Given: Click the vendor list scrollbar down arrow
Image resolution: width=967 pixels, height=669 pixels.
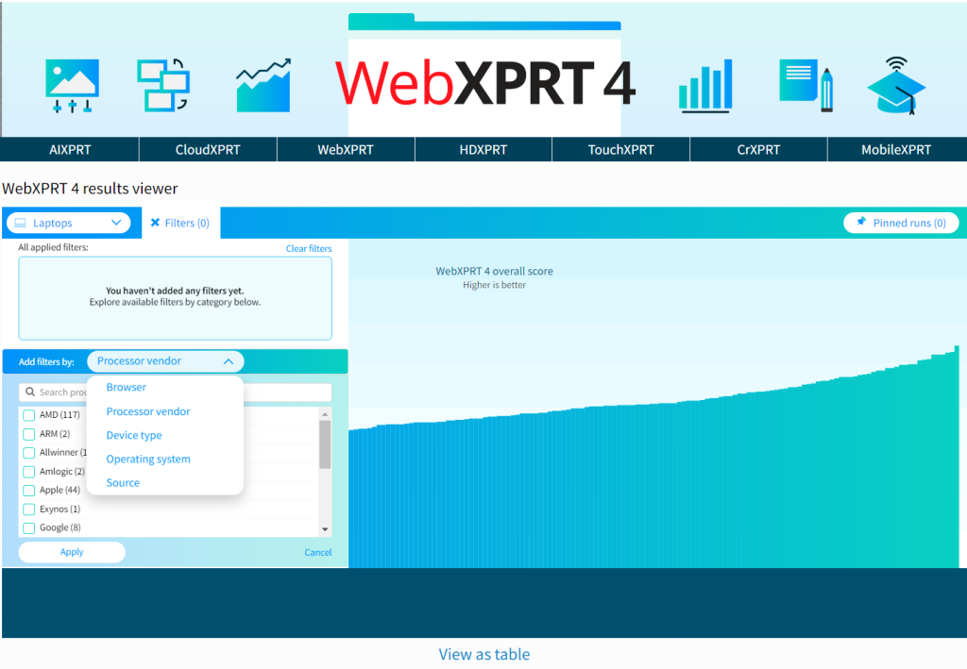Looking at the screenshot, I should pyautogui.click(x=325, y=529).
